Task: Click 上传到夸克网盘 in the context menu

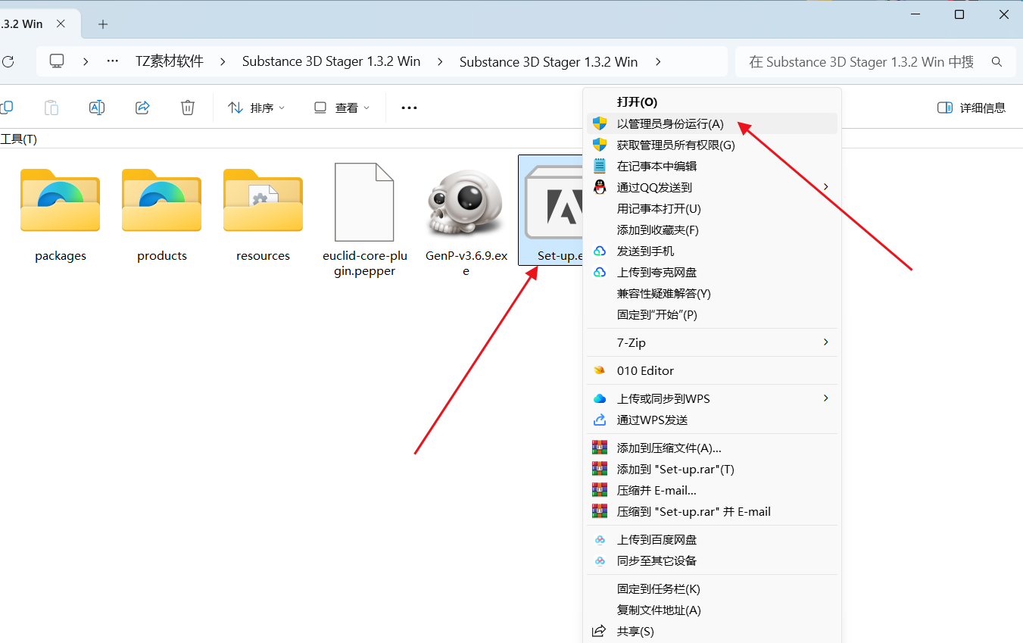Action: [712, 272]
